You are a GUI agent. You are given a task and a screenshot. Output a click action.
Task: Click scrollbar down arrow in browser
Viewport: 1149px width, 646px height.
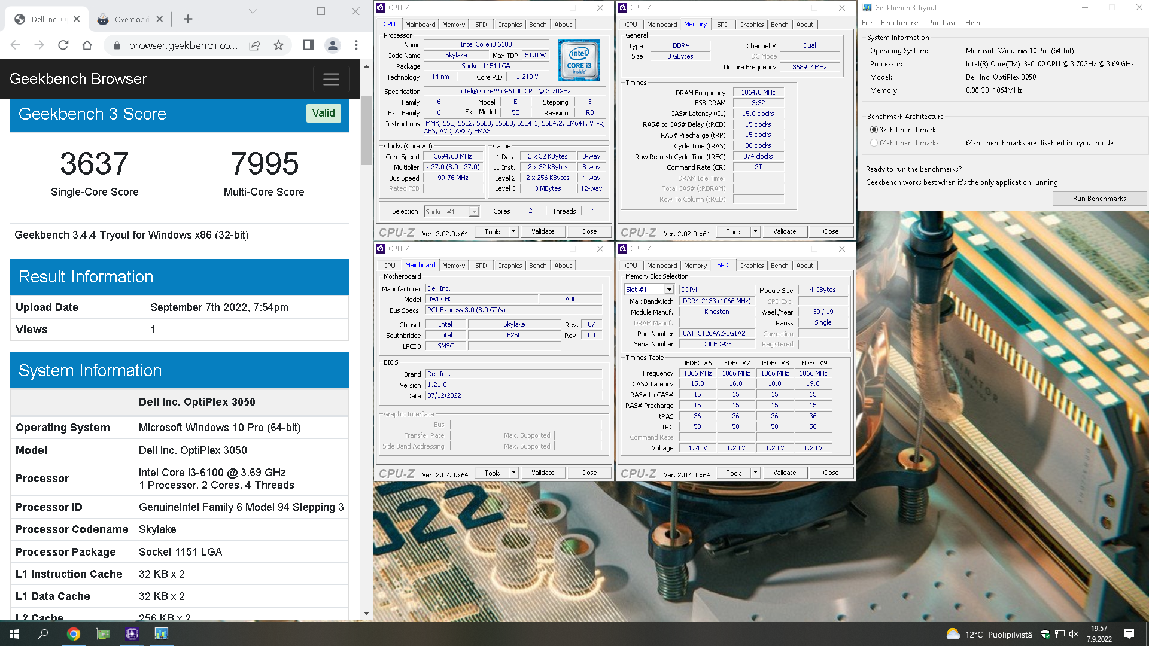point(366,614)
